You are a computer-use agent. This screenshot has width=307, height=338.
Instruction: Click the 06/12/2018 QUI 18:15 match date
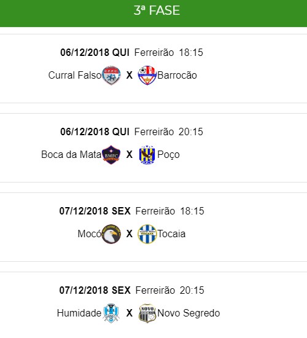point(95,52)
